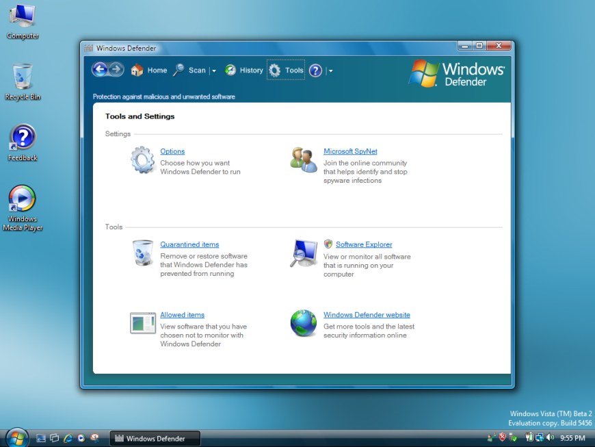Click Switch between windows quick launch icon

click(x=54, y=438)
